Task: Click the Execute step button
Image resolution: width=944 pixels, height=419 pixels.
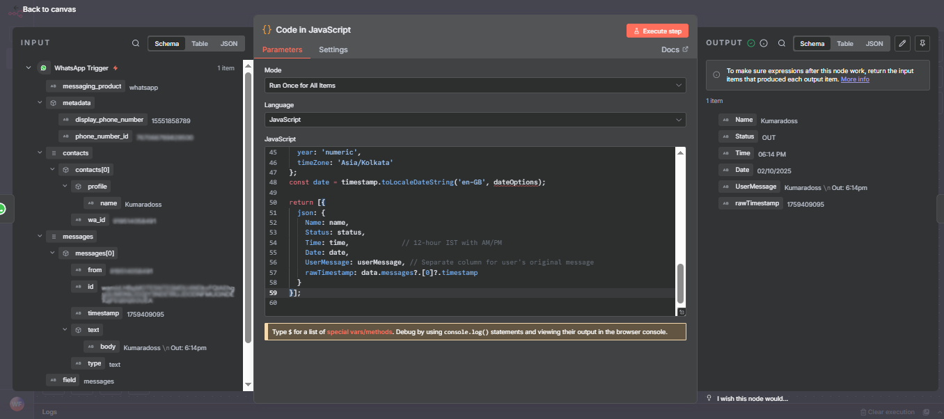Action: (x=656, y=30)
